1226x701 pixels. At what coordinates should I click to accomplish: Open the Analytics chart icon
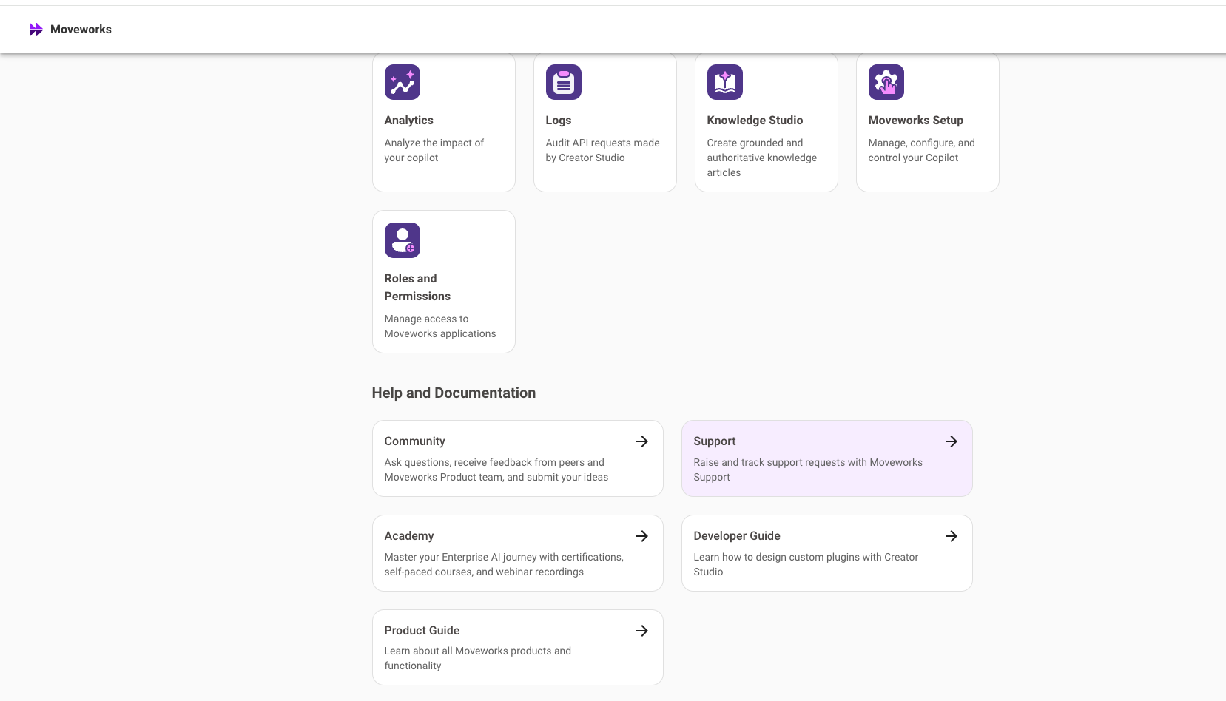point(403,82)
